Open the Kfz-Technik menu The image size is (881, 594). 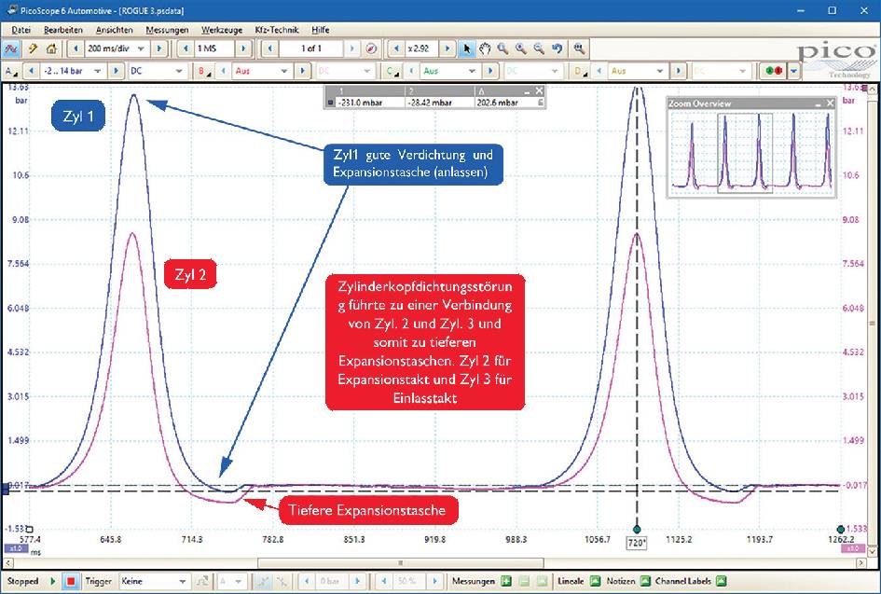276,30
